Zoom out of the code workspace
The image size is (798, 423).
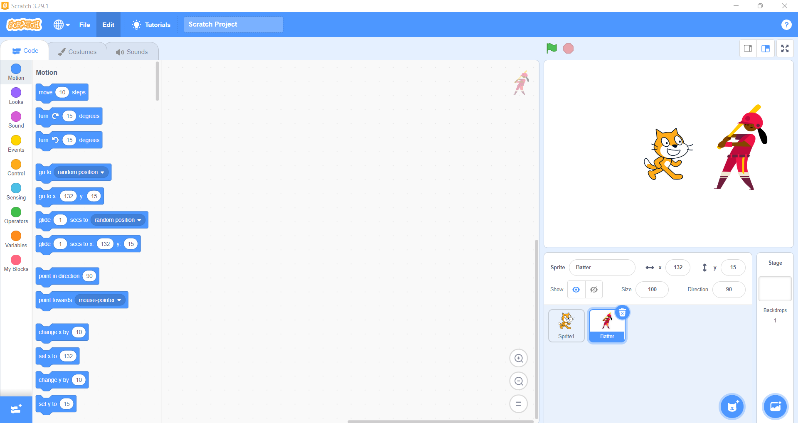click(x=519, y=381)
